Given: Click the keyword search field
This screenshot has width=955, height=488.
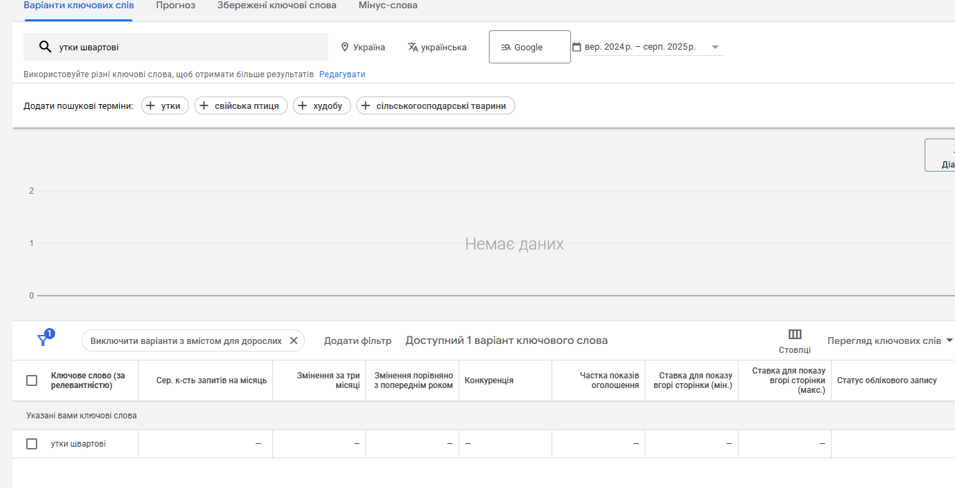Looking at the screenshot, I should coord(176,47).
